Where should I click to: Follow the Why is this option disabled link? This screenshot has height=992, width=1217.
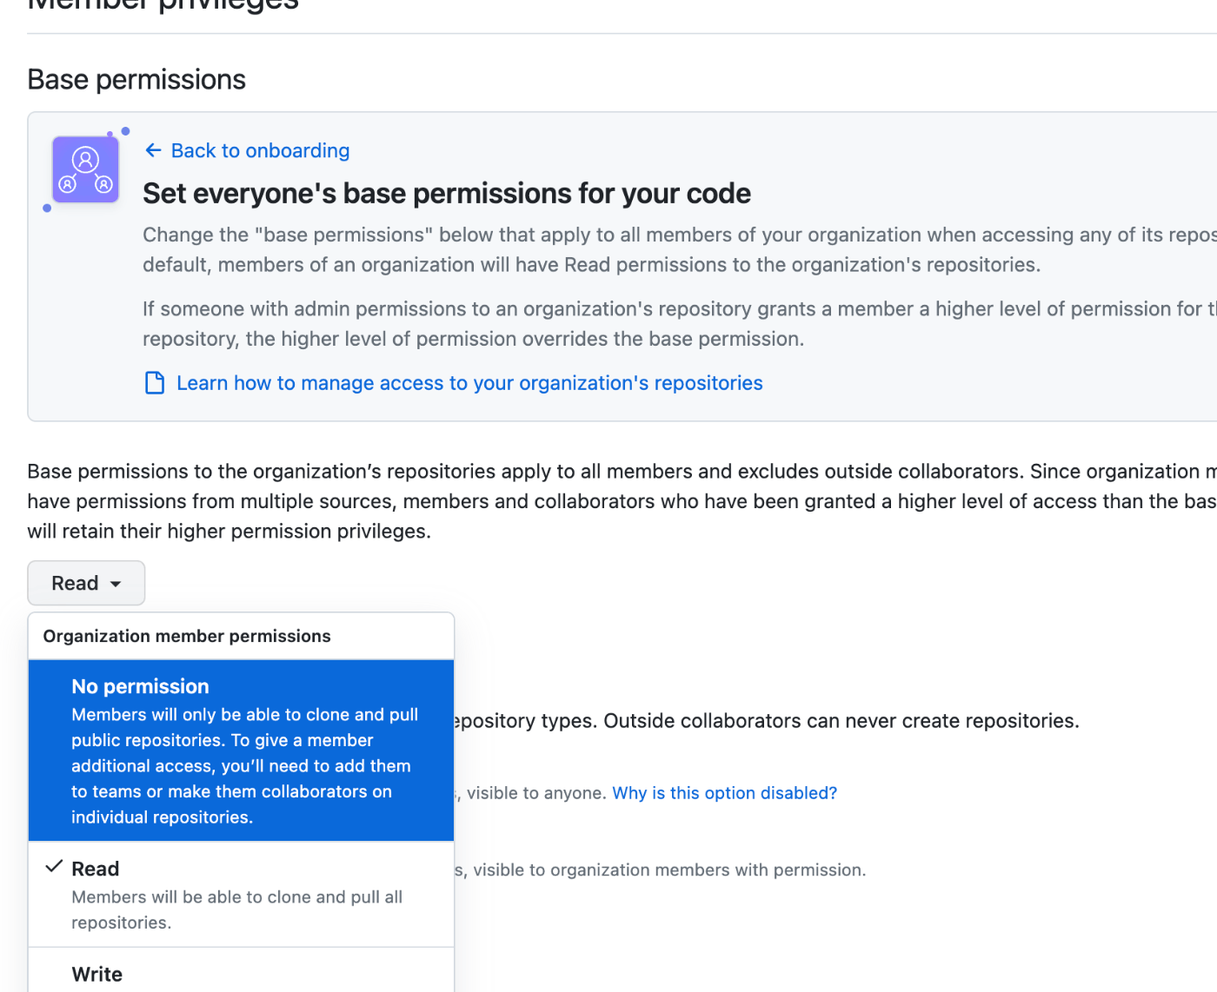coord(724,792)
